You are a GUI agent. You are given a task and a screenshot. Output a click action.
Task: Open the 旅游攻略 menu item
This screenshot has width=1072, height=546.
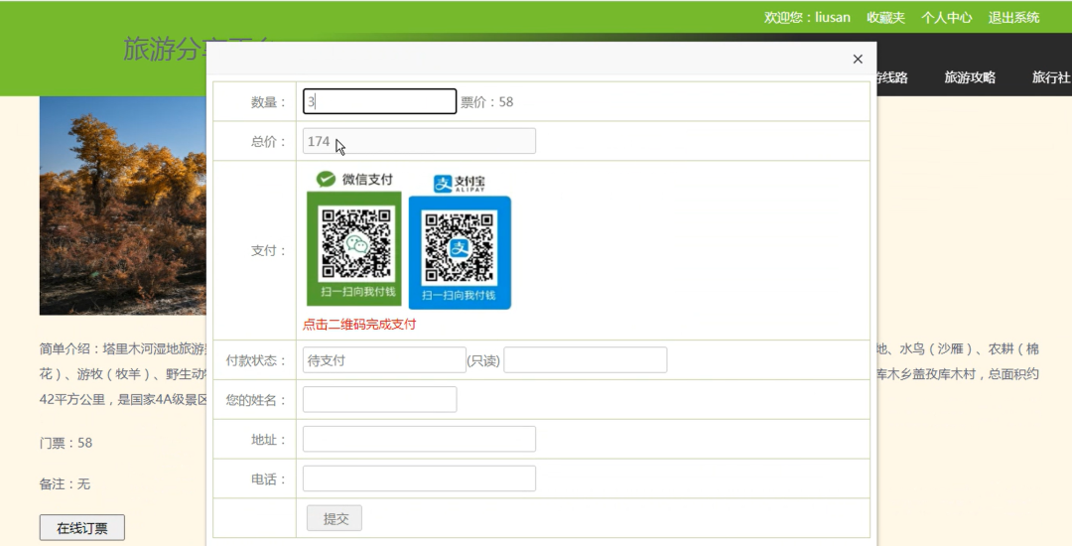[x=970, y=77]
